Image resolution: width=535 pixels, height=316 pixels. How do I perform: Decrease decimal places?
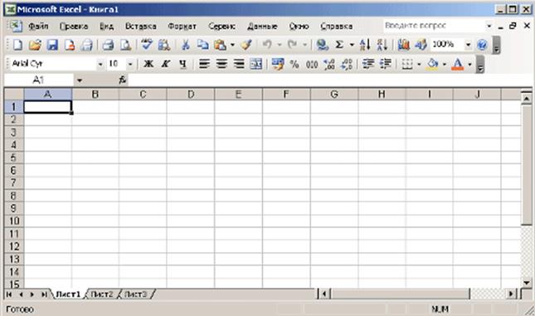(x=347, y=64)
